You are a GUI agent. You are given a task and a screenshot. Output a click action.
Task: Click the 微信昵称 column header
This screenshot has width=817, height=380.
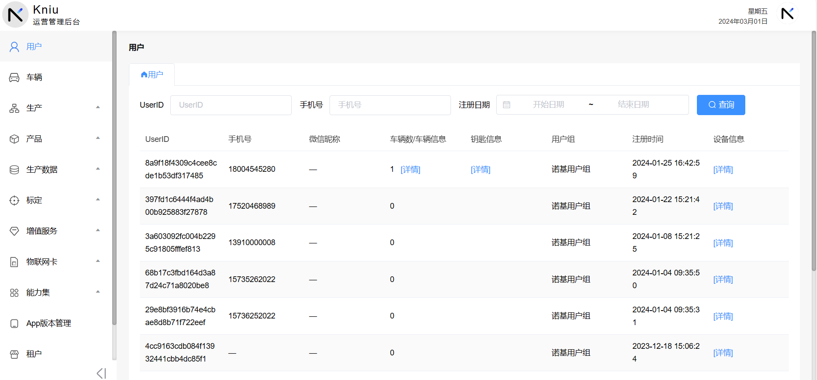pos(325,139)
